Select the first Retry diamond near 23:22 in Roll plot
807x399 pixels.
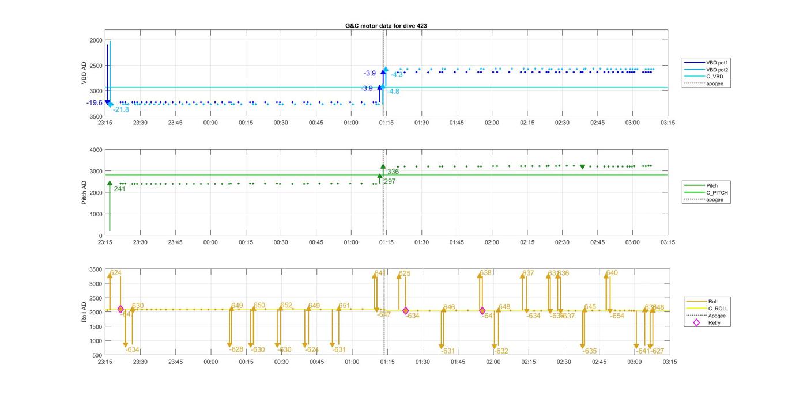[120, 309]
